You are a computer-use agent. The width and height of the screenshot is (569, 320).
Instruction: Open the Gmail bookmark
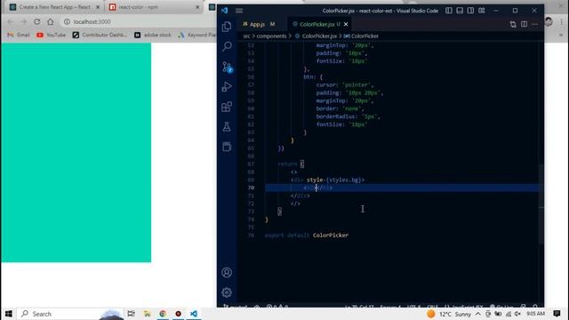coord(19,35)
